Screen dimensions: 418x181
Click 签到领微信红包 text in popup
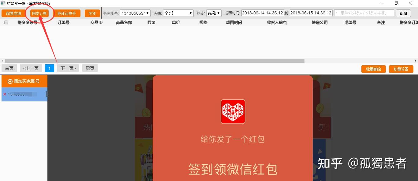click(233, 169)
